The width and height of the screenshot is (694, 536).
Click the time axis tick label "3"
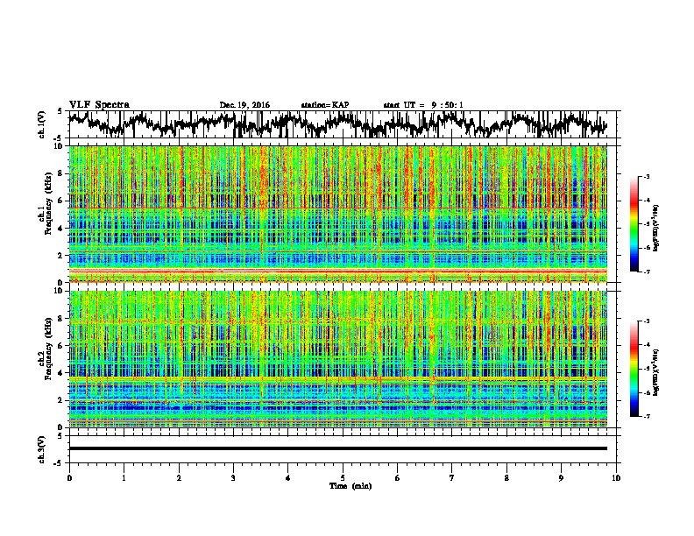coord(233,477)
